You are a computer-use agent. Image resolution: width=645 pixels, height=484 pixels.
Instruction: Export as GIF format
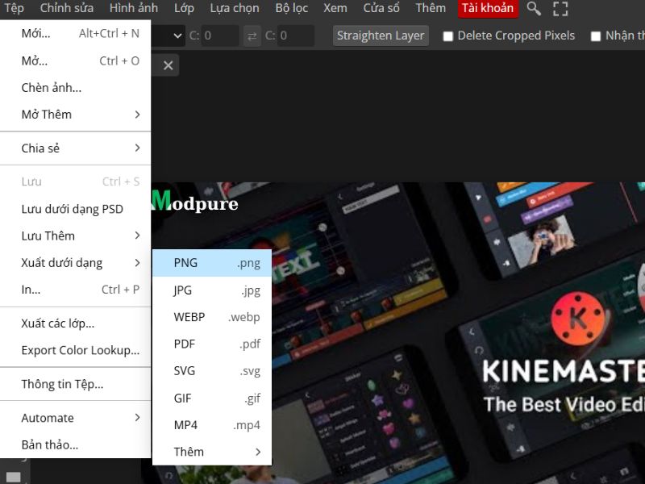[212, 398]
